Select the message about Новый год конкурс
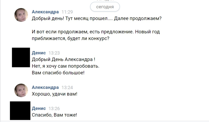 96,35
